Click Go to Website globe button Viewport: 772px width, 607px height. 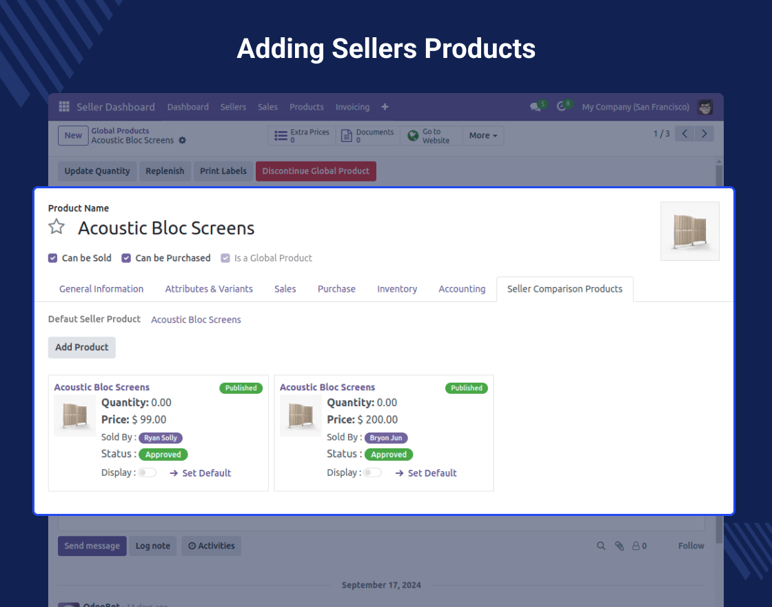[431, 135]
